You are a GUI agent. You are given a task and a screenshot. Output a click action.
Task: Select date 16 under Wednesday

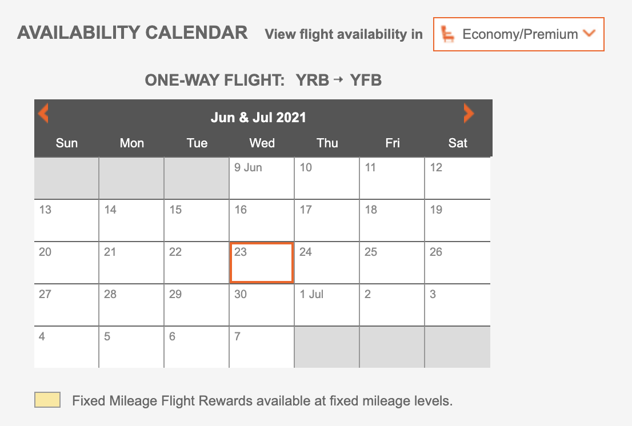[x=261, y=220]
